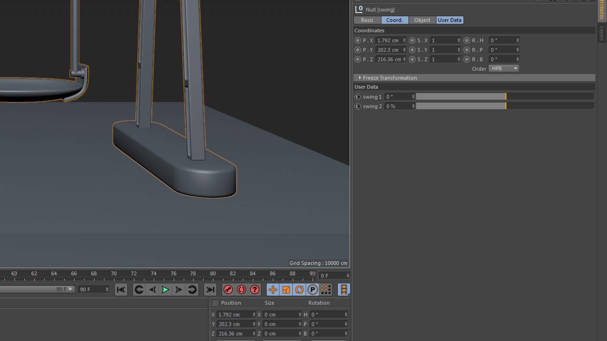Image resolution: width=607 pixels, height=341 pixels.
Task: Click the P . X value stepper arrows
Action: [404, 40]
